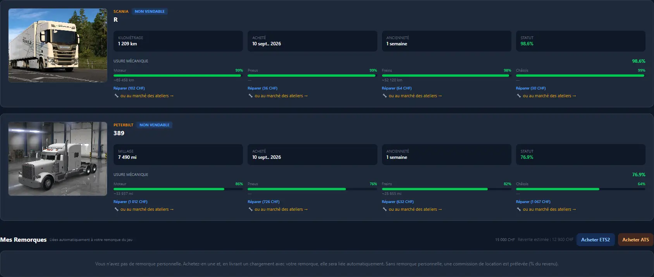This screenshot has height=277, width=654.
Task: Click the Acheter ETS2 button
Action: pyautogui.click(x=595, y=240)
